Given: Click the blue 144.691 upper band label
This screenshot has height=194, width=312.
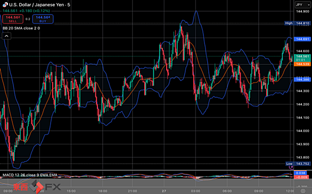Looking at the screenshot, I should pyautogui.click(x=302, y=39).
